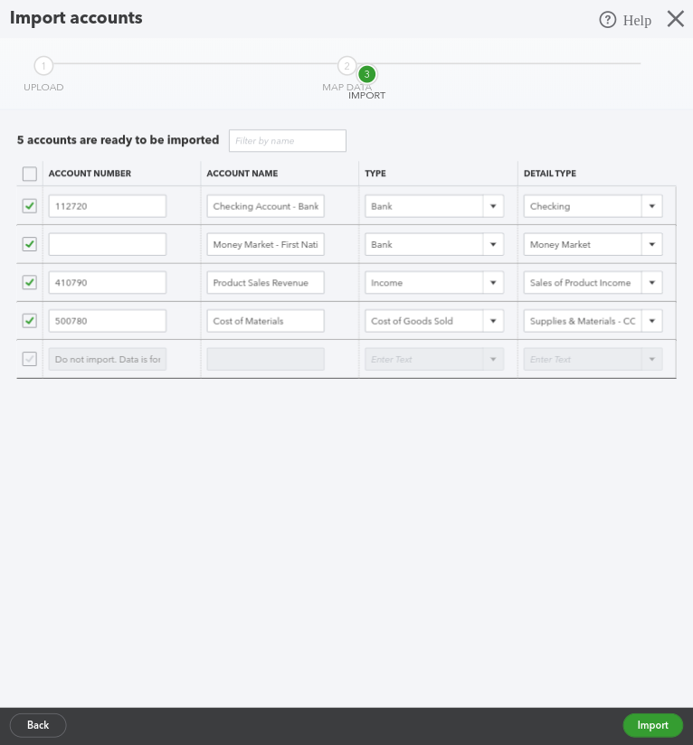Image resolution: width=693 pixels, height=745 pixels.
Task: Click the ACCOUNT NUMBER column header
Action: (x=90, y=174)
